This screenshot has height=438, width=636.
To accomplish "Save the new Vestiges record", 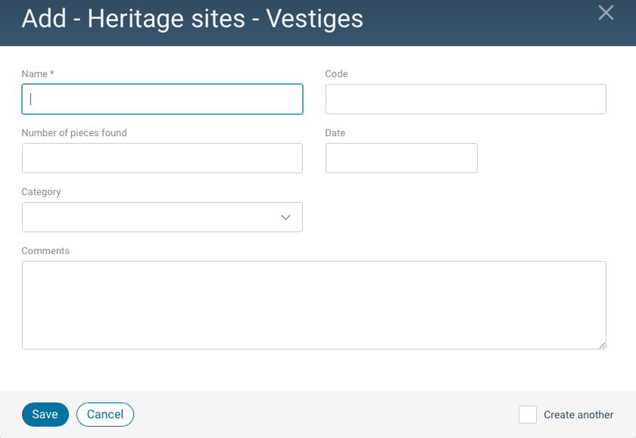I will (45, 415).
